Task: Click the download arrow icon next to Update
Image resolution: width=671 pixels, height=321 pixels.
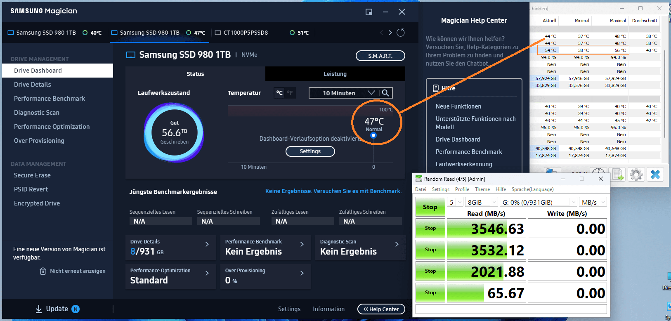Action: point(39,309)
